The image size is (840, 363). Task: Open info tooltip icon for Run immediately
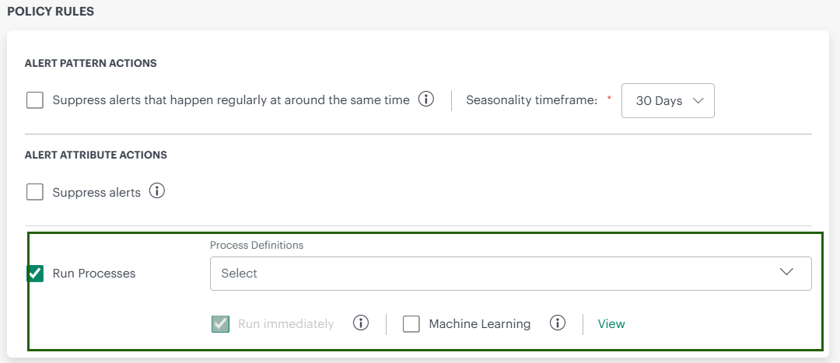(360, 323)
